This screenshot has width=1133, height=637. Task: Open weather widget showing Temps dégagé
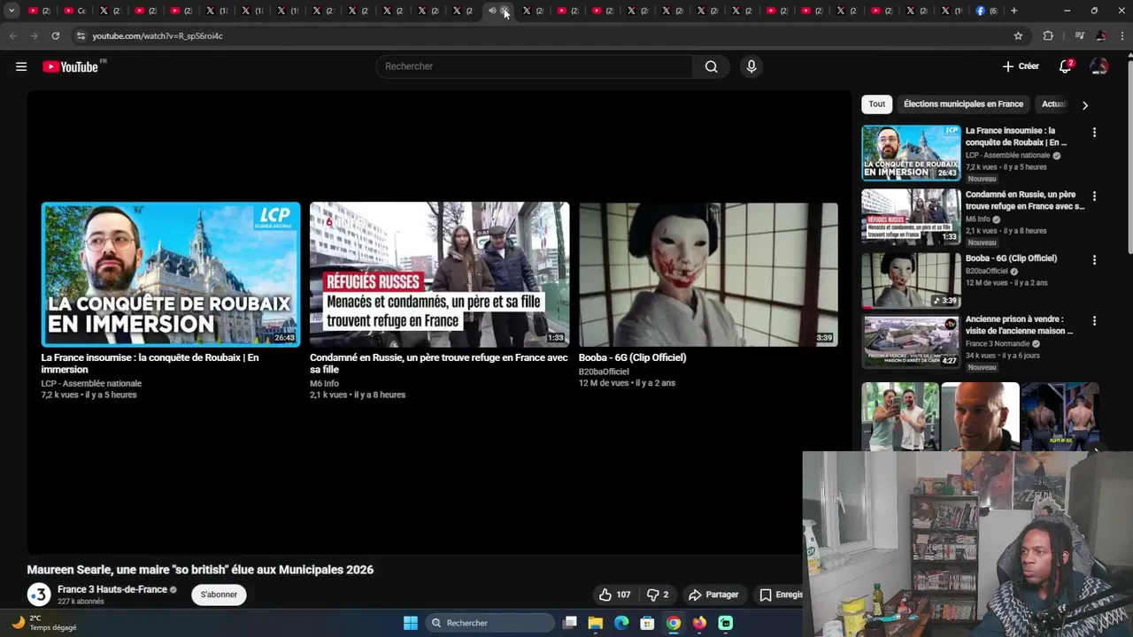tap(44, 623)
